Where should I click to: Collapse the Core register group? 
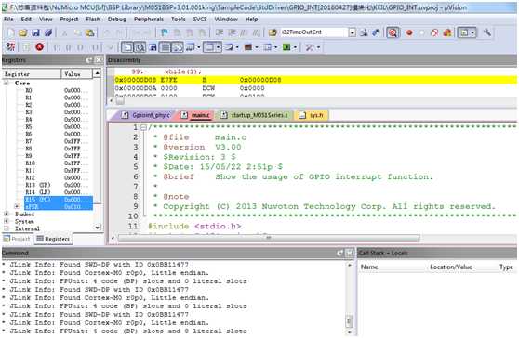pos(6,83)
